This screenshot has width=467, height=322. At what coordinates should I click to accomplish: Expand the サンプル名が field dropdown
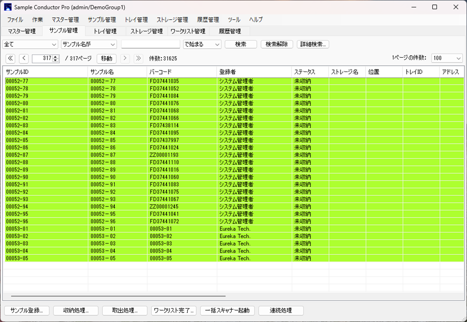(88, 44)
